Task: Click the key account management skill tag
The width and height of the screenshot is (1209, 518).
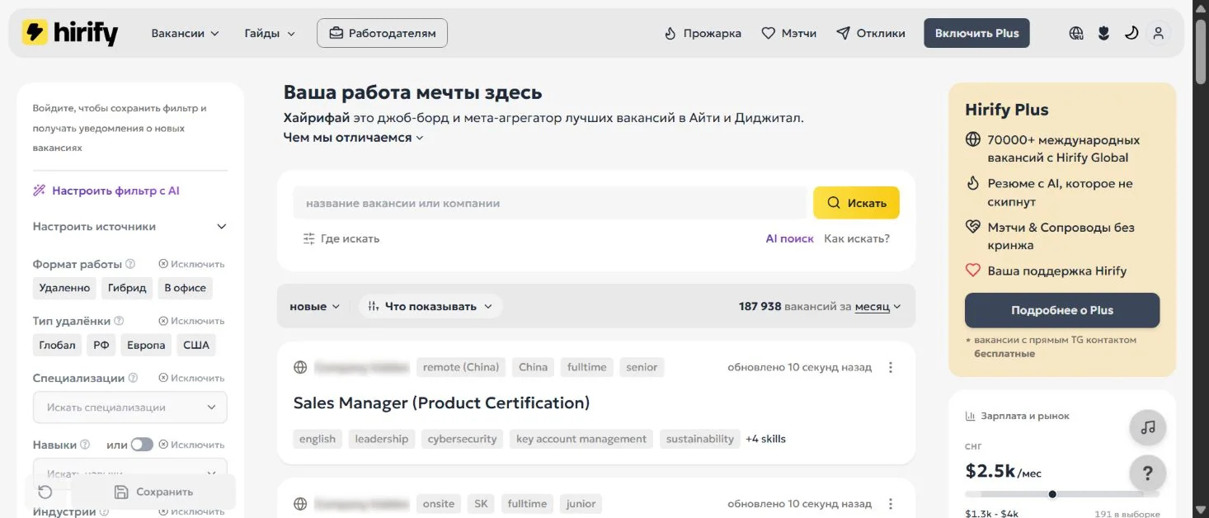Action: pyautogui.click(x=581, y=439)
